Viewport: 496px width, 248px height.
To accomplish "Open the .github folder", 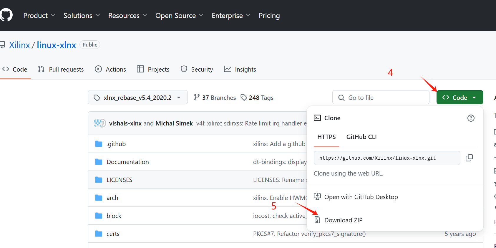I will [116, 144].
